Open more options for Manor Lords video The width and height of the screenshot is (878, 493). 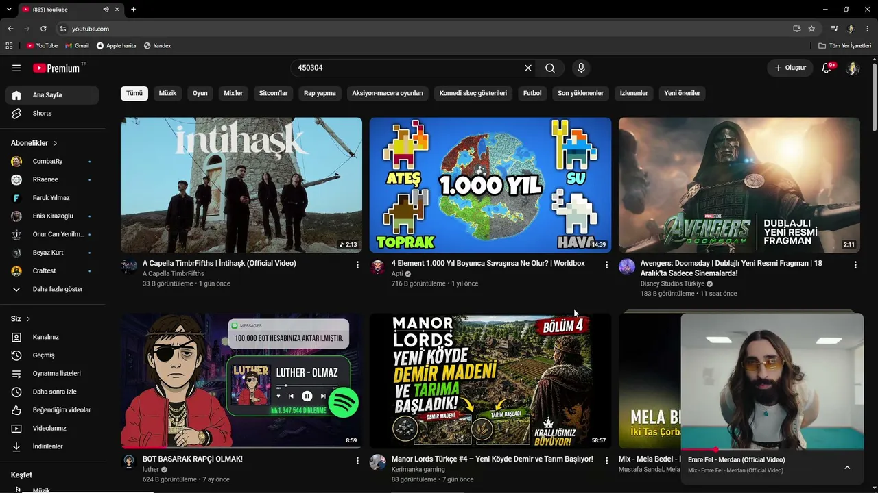click(x=606, y=461)
